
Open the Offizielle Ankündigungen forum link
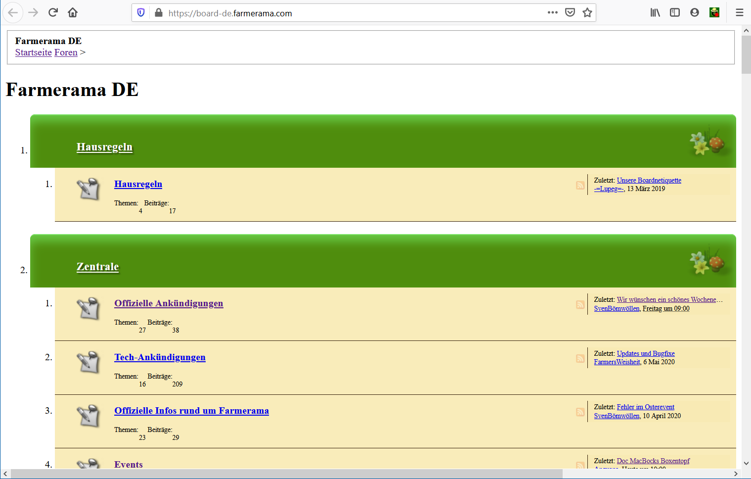coord(169,303)
